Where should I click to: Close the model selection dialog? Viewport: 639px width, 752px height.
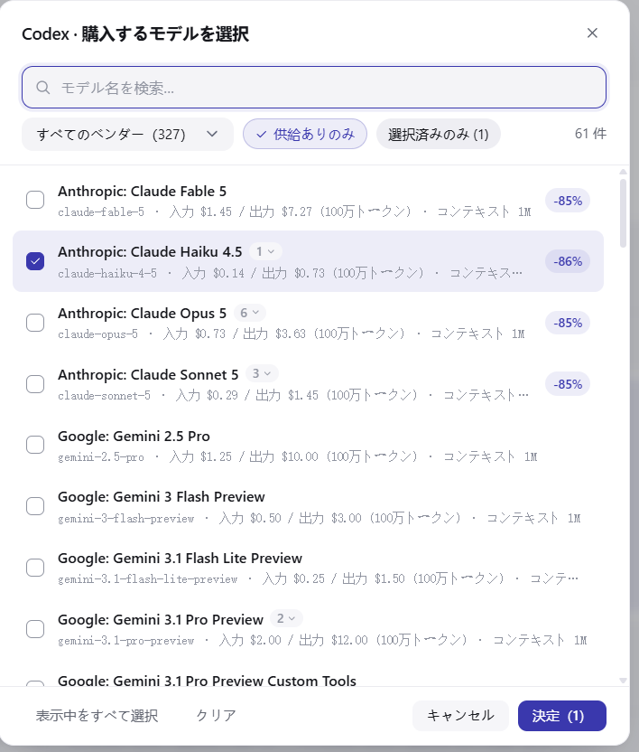(592, 33)
